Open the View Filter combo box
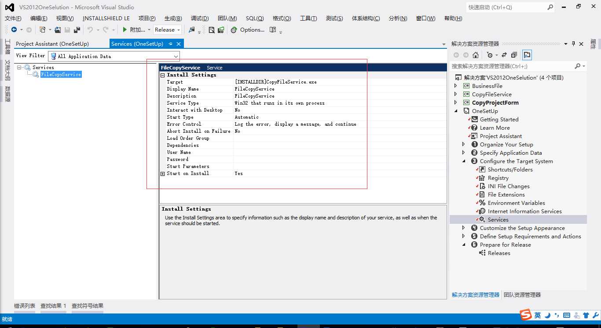 [114, 56]
